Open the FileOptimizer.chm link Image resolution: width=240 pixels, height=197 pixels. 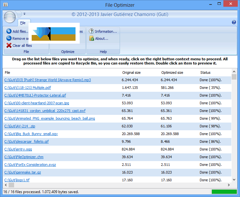pyautogui.click(x=24, y=157)
